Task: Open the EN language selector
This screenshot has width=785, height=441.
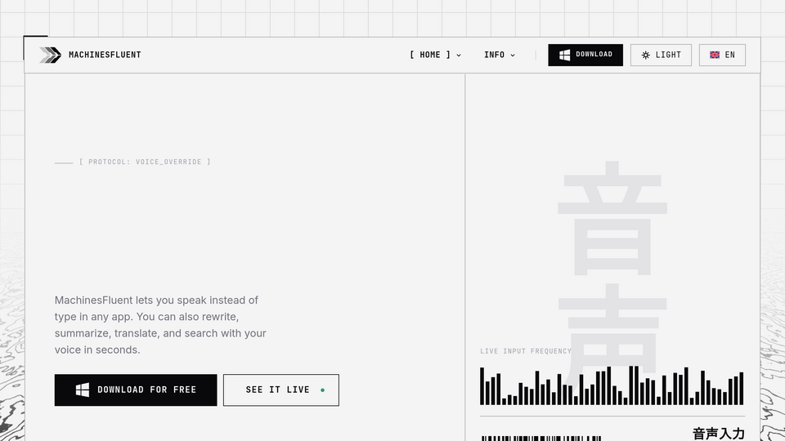Action: pyautogui.click(x=722, y=55)
